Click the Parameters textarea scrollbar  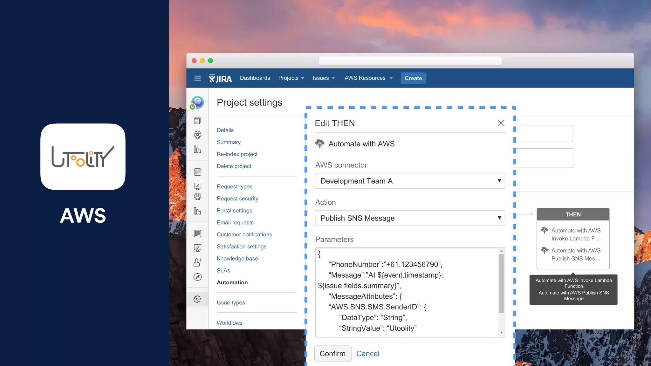(x=501, y=283)
